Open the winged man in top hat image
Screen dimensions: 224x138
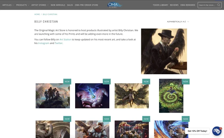click(164, 51)
